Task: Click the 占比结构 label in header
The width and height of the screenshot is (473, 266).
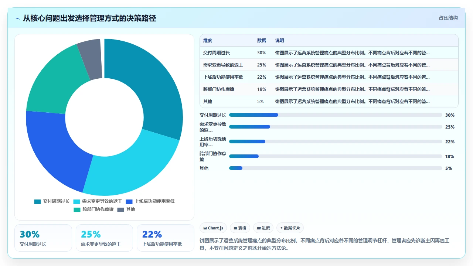Action: coord(448,18)
